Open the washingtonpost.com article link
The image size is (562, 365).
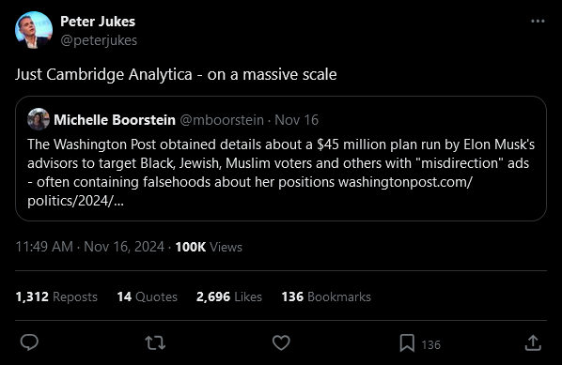(x=405, y=182)
